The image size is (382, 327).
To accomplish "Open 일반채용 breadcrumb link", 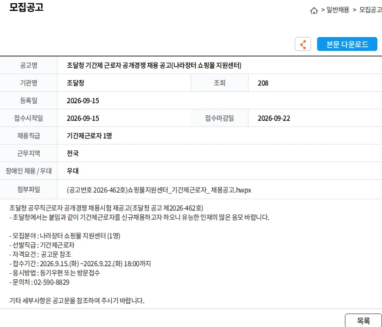I will 337,10.
